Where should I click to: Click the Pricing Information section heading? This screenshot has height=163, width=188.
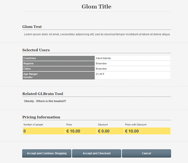point(41,117)
